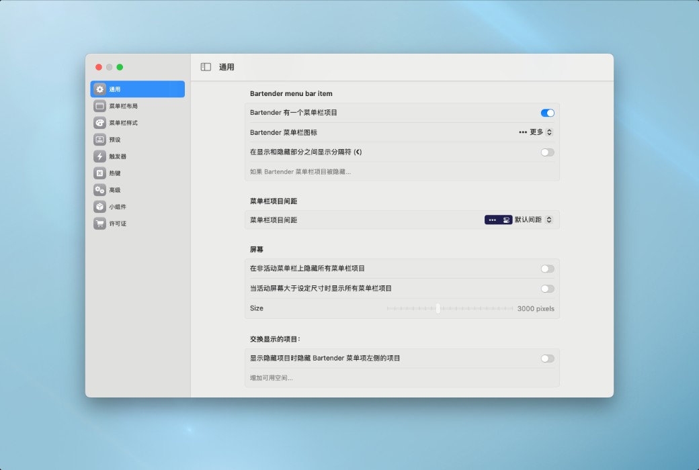Click the Bartender menu bar item heading
699x470 pixels.
[290, 93]
